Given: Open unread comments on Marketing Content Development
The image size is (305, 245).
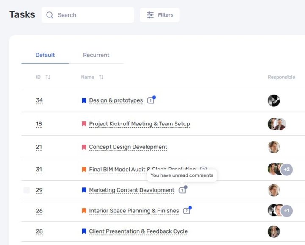Looking at the screenshot, I should coord(182,190).
